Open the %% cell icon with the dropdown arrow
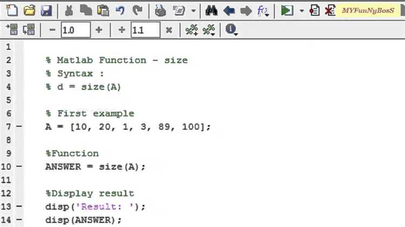Image resolution: width=405 pixels, height=227 pixels. [x=208, y=30]
